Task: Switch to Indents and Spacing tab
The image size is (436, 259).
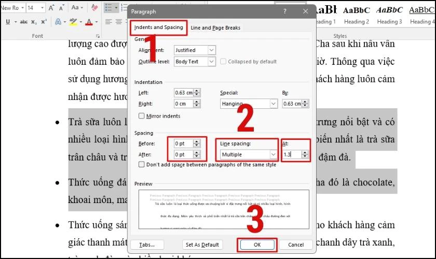Action: pyautogui.click(x=158, y=27)
